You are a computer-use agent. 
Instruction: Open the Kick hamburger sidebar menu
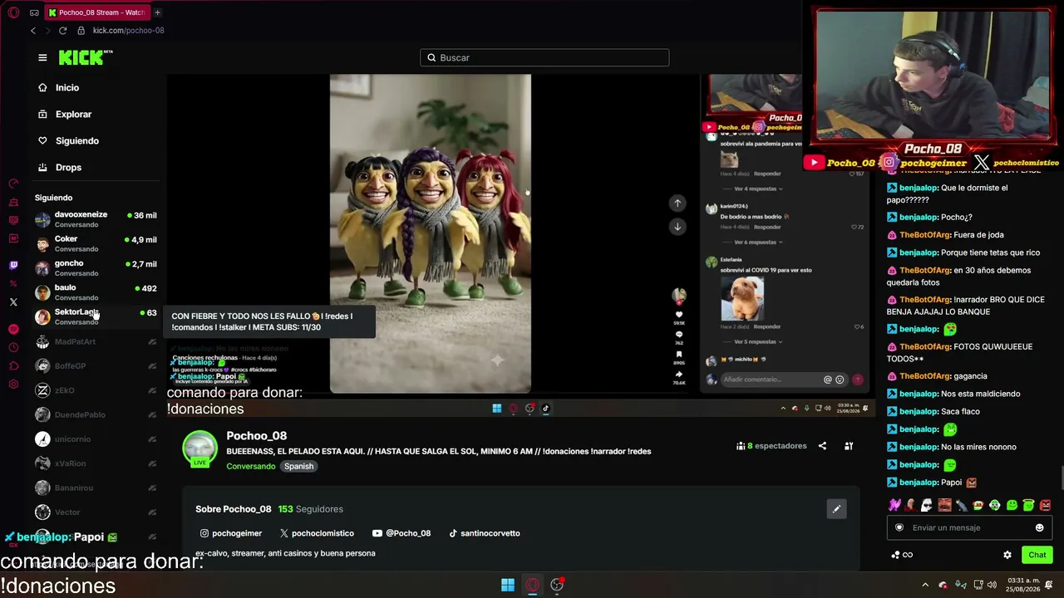point(42,57)
